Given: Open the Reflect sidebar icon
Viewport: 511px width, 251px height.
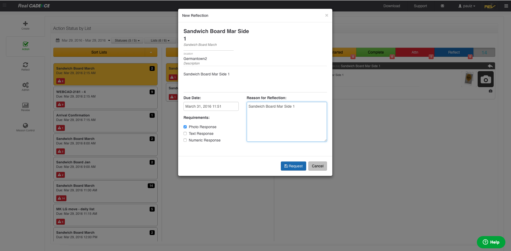Looking at the screenshot, I should [x=25, y=65].
